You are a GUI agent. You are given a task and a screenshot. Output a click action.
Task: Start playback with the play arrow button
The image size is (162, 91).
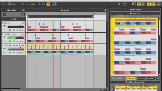click(x=9, y=4)
